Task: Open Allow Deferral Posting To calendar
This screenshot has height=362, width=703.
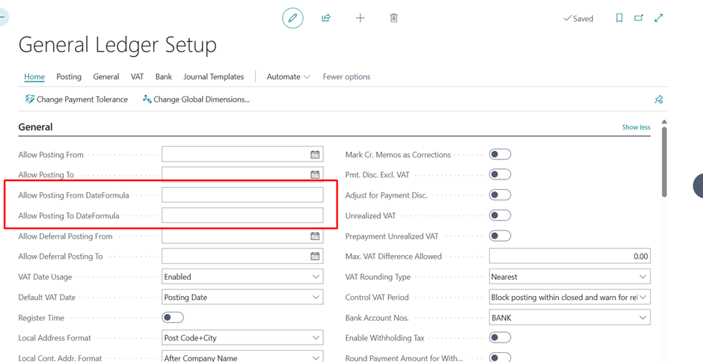Action: 315,256
